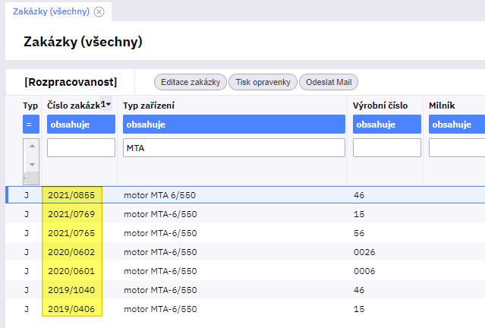Open obsahuje operator for Milník column
The image size is (485, 328).
click(x=456, y=125)
